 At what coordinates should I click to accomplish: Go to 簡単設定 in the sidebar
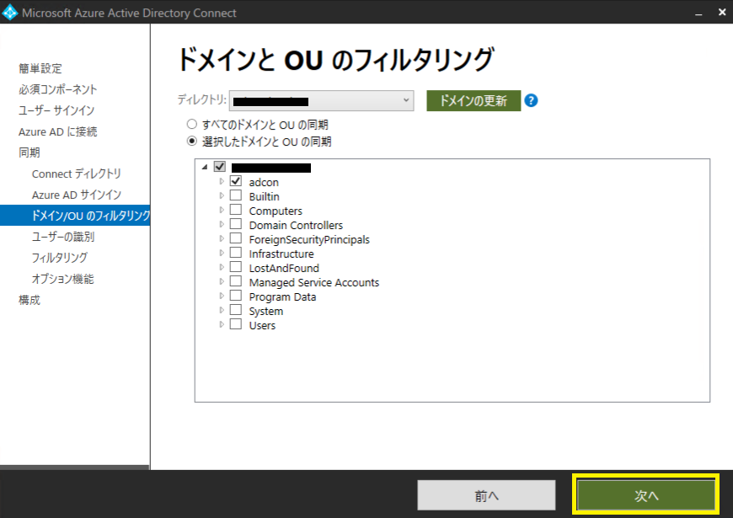[40, 68]
